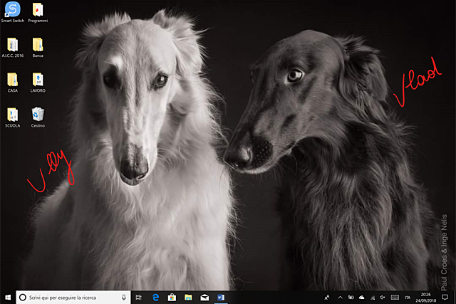The image size is (456, 304).
Task: Expand hidden system tray icons chevron
Action: tap(340, 298)
